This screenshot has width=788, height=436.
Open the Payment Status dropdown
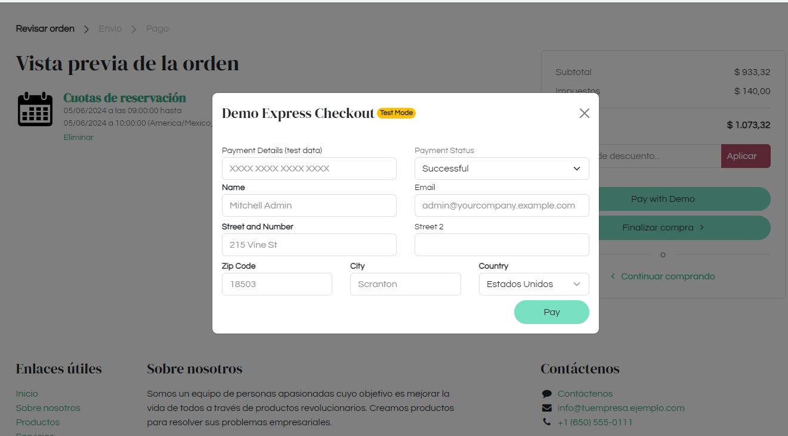click(x=502, y=169)
